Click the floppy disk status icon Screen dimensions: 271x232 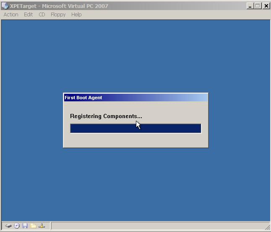(25, 226)
